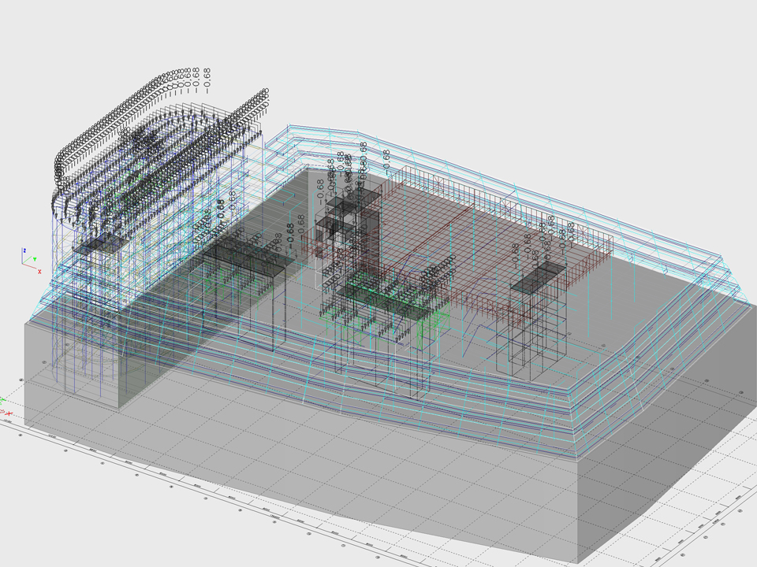This screenshot has height=567, width=757.
Task: Select the red X axis label
Action: tap(39, 271)
